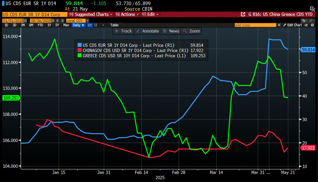Select the 5Y time range
Viewport: 318px width, 182px height.
(57, 25)
